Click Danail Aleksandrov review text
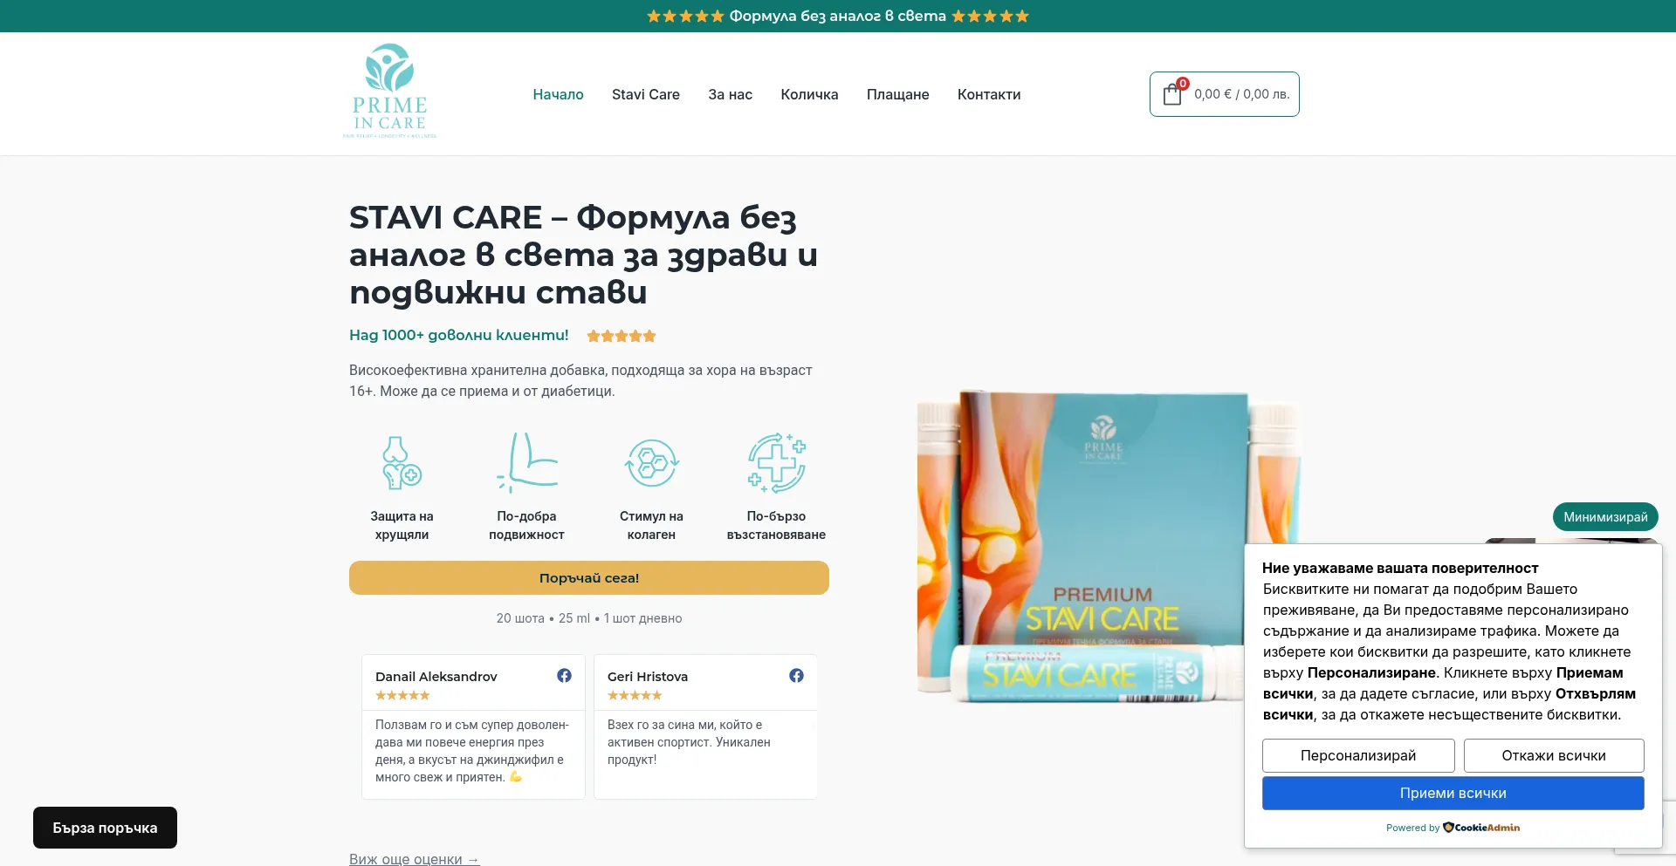 (x=472, y=751)
